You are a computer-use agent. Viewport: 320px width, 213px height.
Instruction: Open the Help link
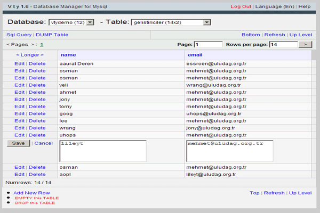click(x=305, y=6)
